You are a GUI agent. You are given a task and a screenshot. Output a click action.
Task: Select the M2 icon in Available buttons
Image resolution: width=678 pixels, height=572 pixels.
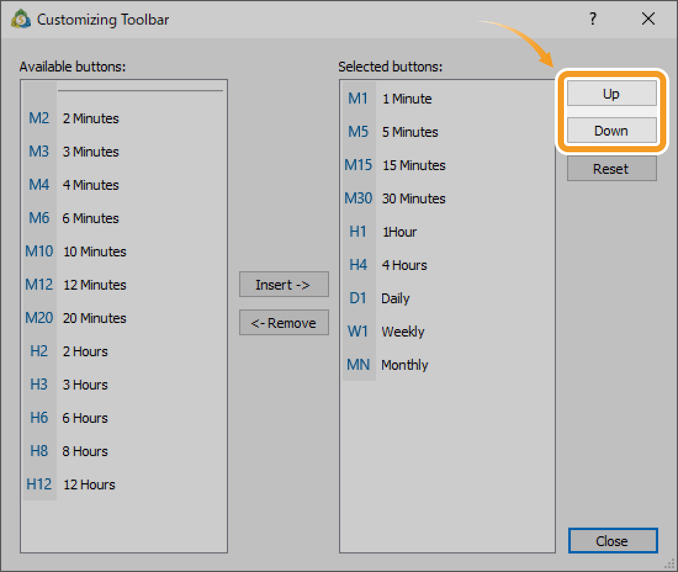[x=39, y=118]
